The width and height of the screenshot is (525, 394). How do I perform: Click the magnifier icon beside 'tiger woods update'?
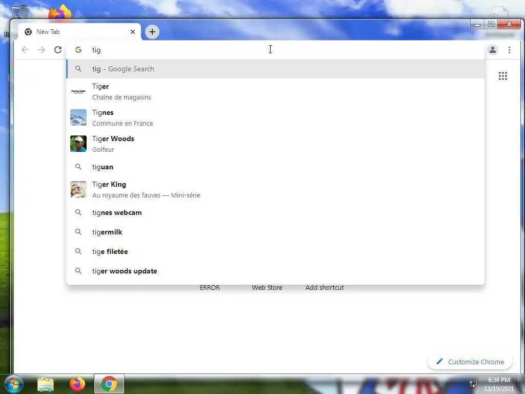point(78,271)
